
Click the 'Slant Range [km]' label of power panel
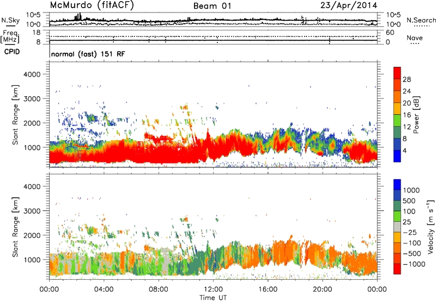pos(16,115)
